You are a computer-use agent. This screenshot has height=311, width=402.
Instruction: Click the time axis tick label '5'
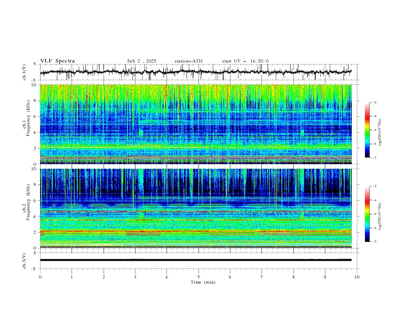(198, 277)
